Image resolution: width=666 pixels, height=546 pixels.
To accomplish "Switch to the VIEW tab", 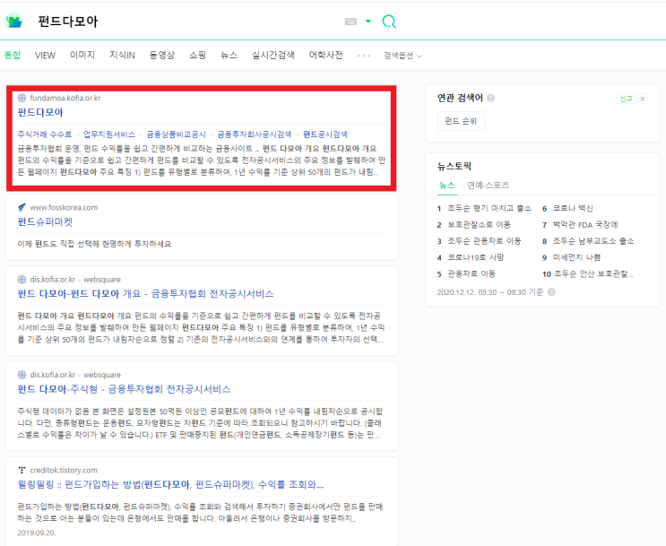I will (45, 56).
